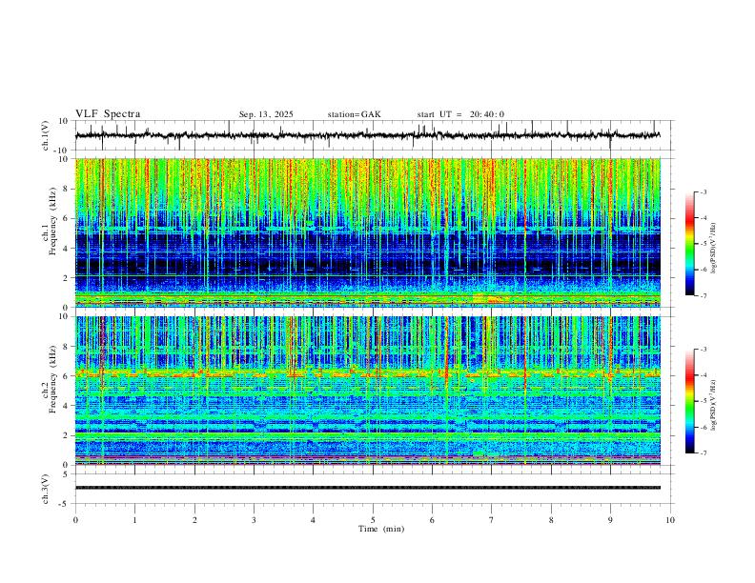This screenshot has height=583, width=755.
Task: Select the "start UT = 20:40:0" text
Action: pyautogui.click(x=460, y=114)
